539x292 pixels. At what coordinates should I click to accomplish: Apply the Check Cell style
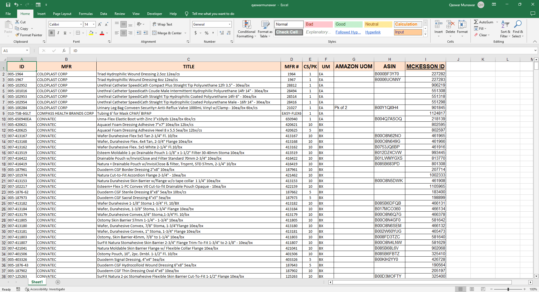289,32
